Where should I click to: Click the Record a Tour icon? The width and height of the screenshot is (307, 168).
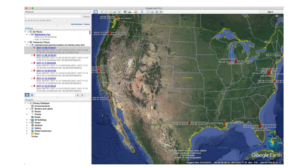(119, 12)
